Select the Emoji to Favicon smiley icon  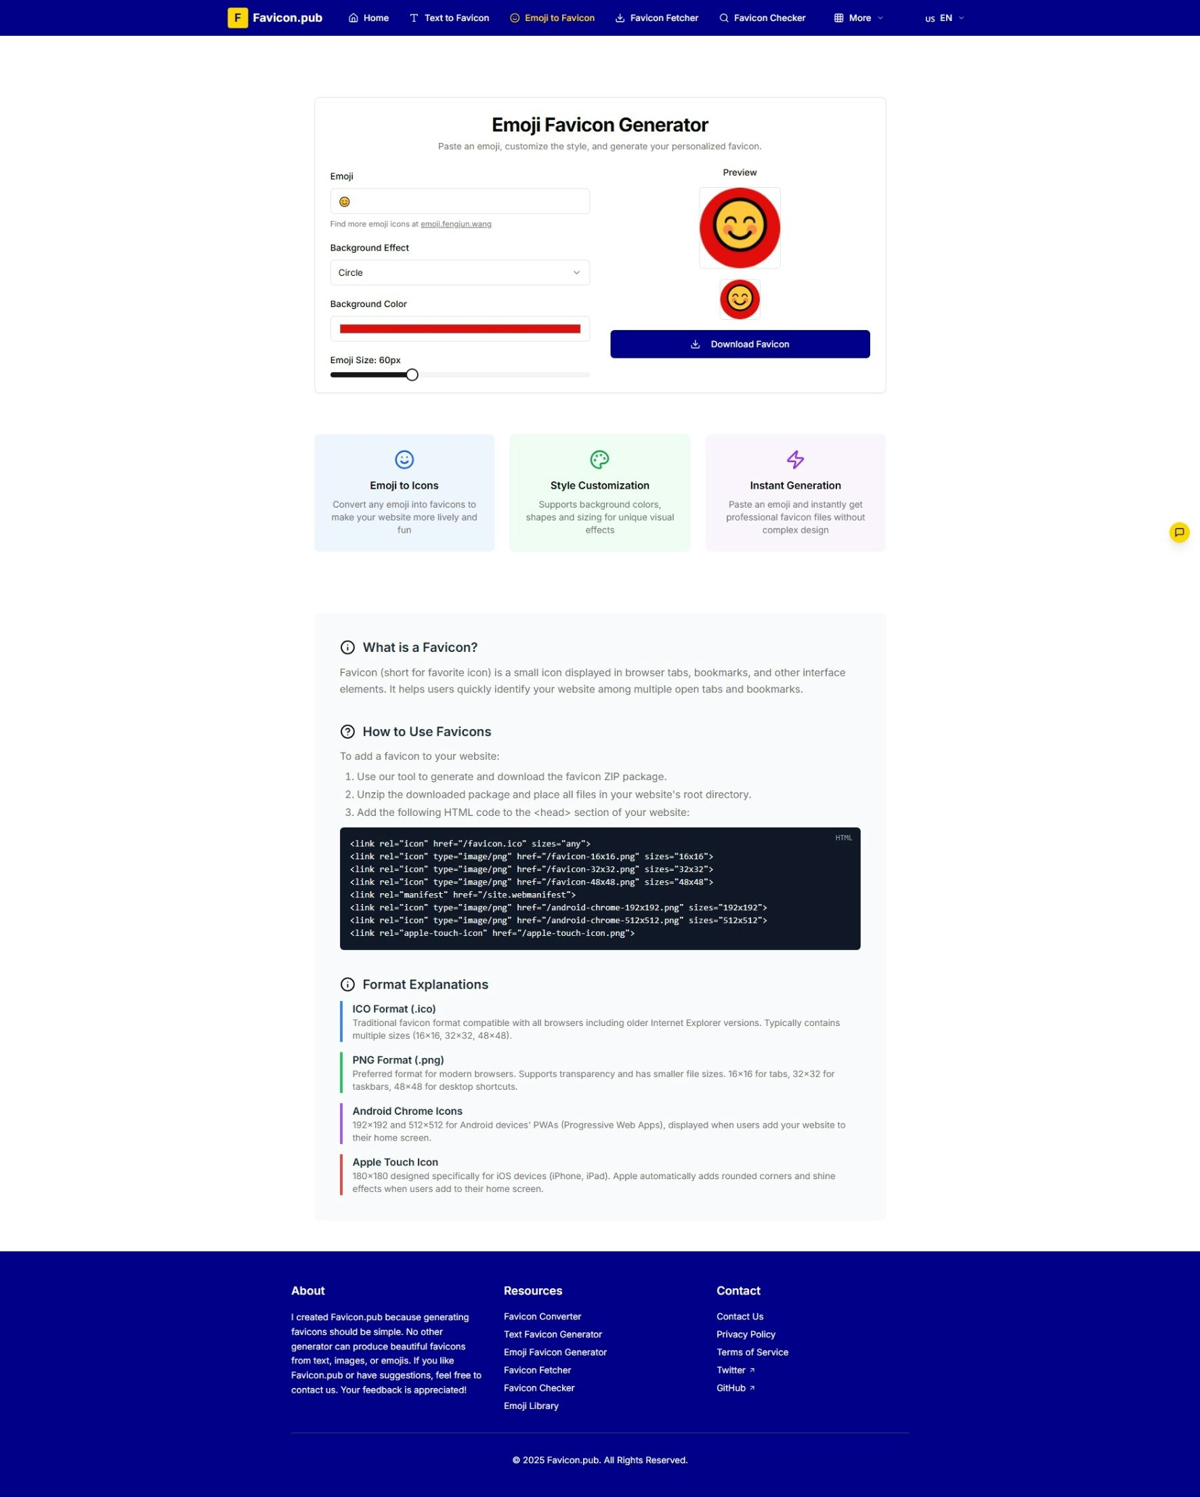tap(515, 18)
